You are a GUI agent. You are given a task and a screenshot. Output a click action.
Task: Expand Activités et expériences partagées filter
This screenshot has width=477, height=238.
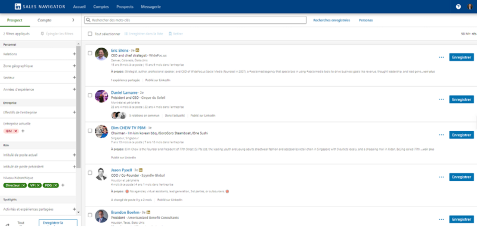(x=74, y=209)
